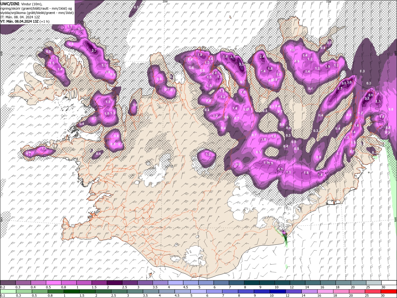Click the 'IT: Mán. 08. 04. 2024 12Z' line

[20, 17]
